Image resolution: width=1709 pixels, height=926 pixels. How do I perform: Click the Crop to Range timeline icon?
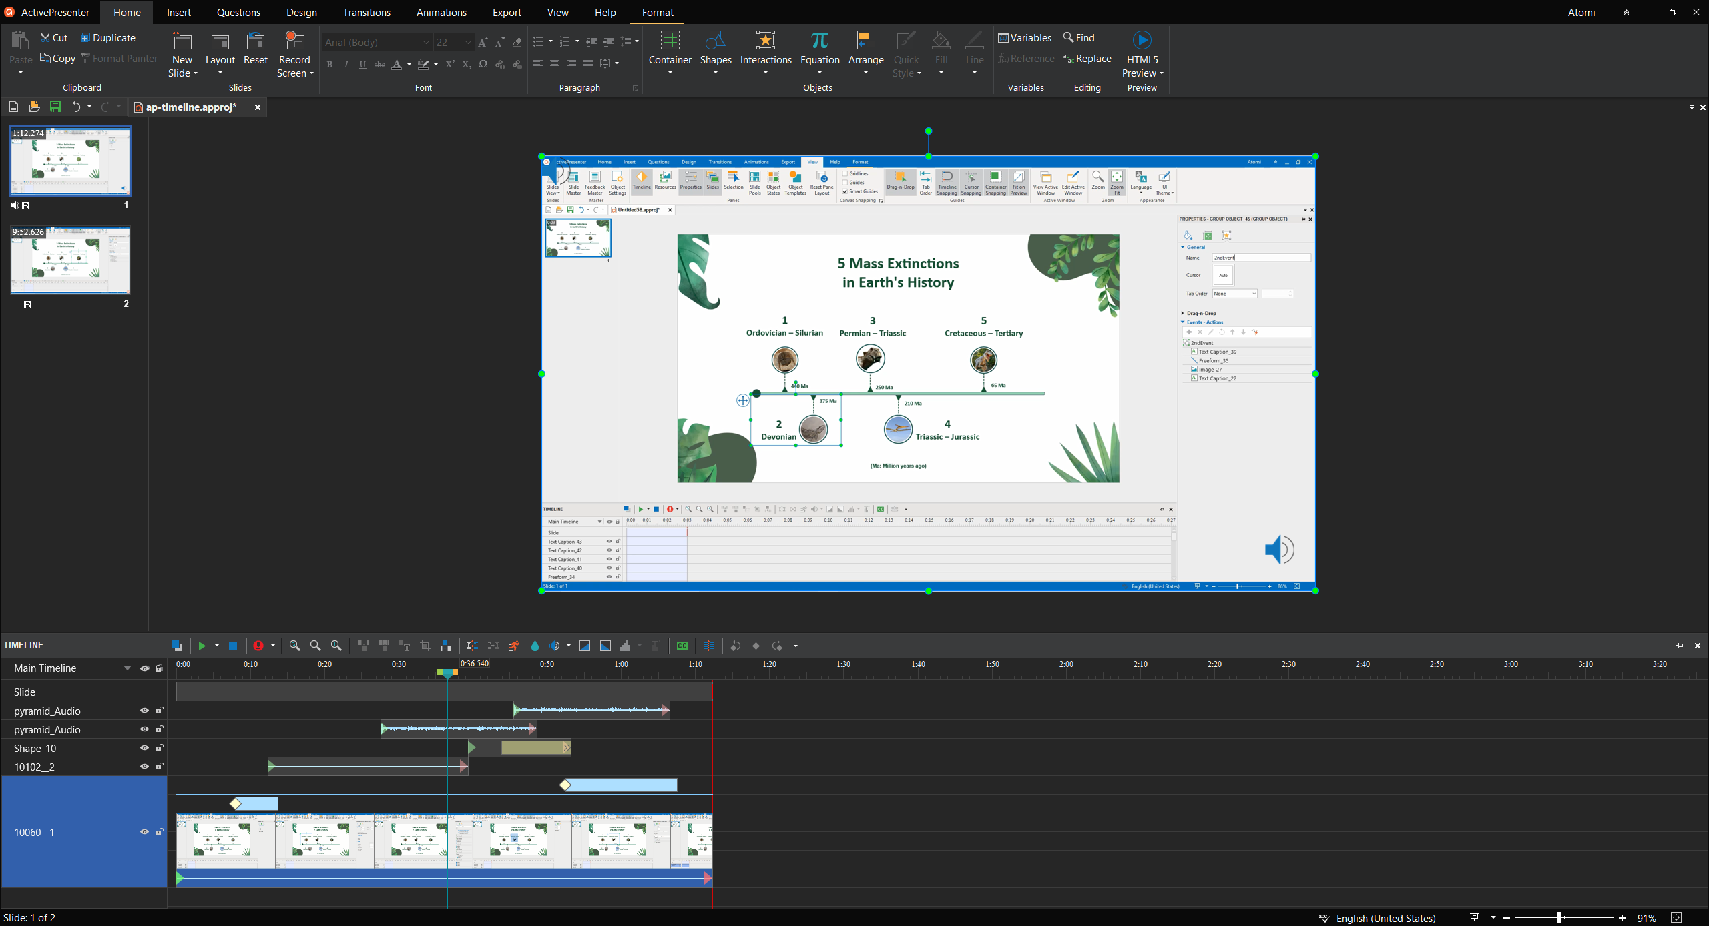tap(425, 646)
